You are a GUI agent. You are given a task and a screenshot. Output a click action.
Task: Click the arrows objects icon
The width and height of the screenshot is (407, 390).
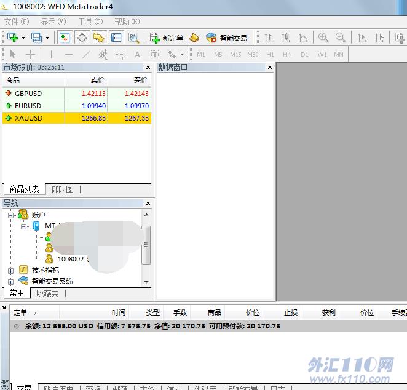tap(172, 55)
